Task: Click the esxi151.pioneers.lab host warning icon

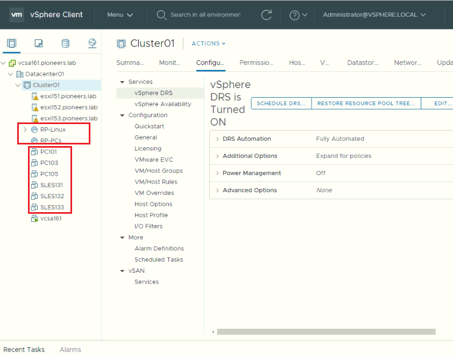Action: [34, 96]
